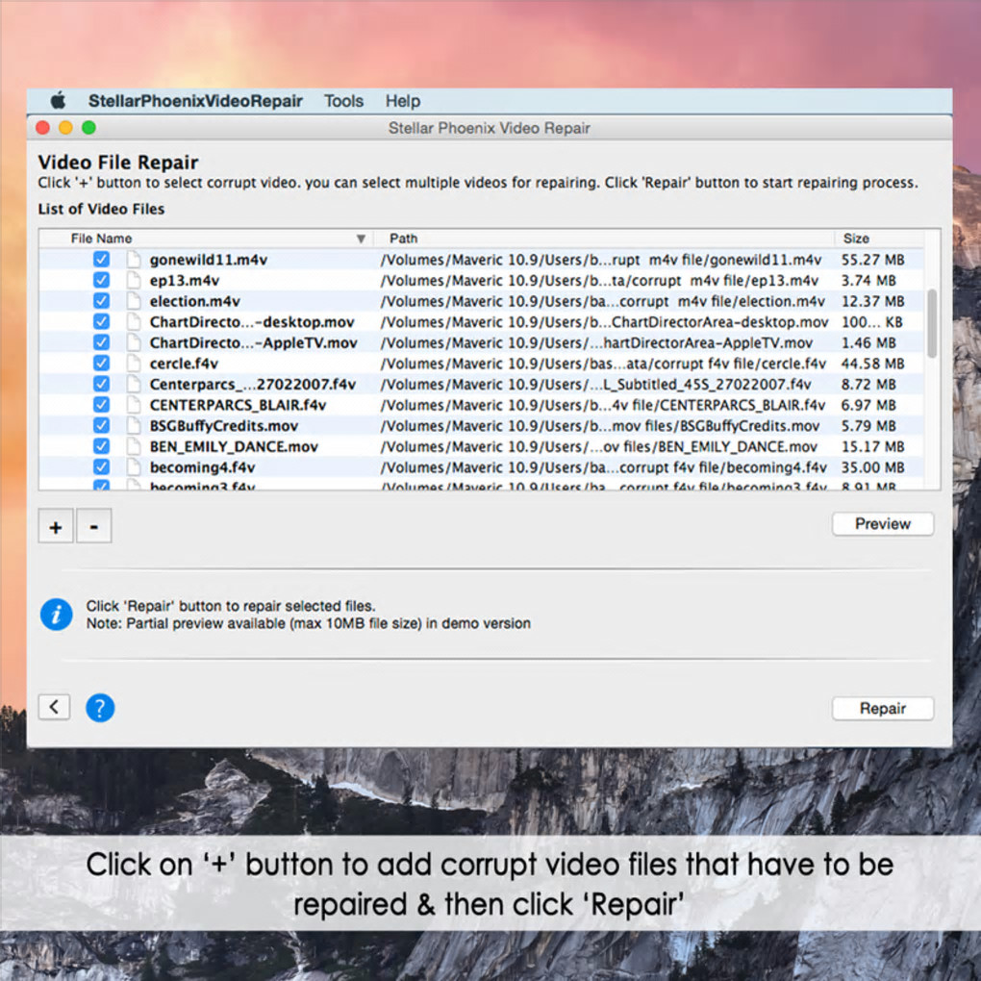
Task: Click the BEN_EMILY_DANCE.mov file icon
Action: tap(134, 446)
